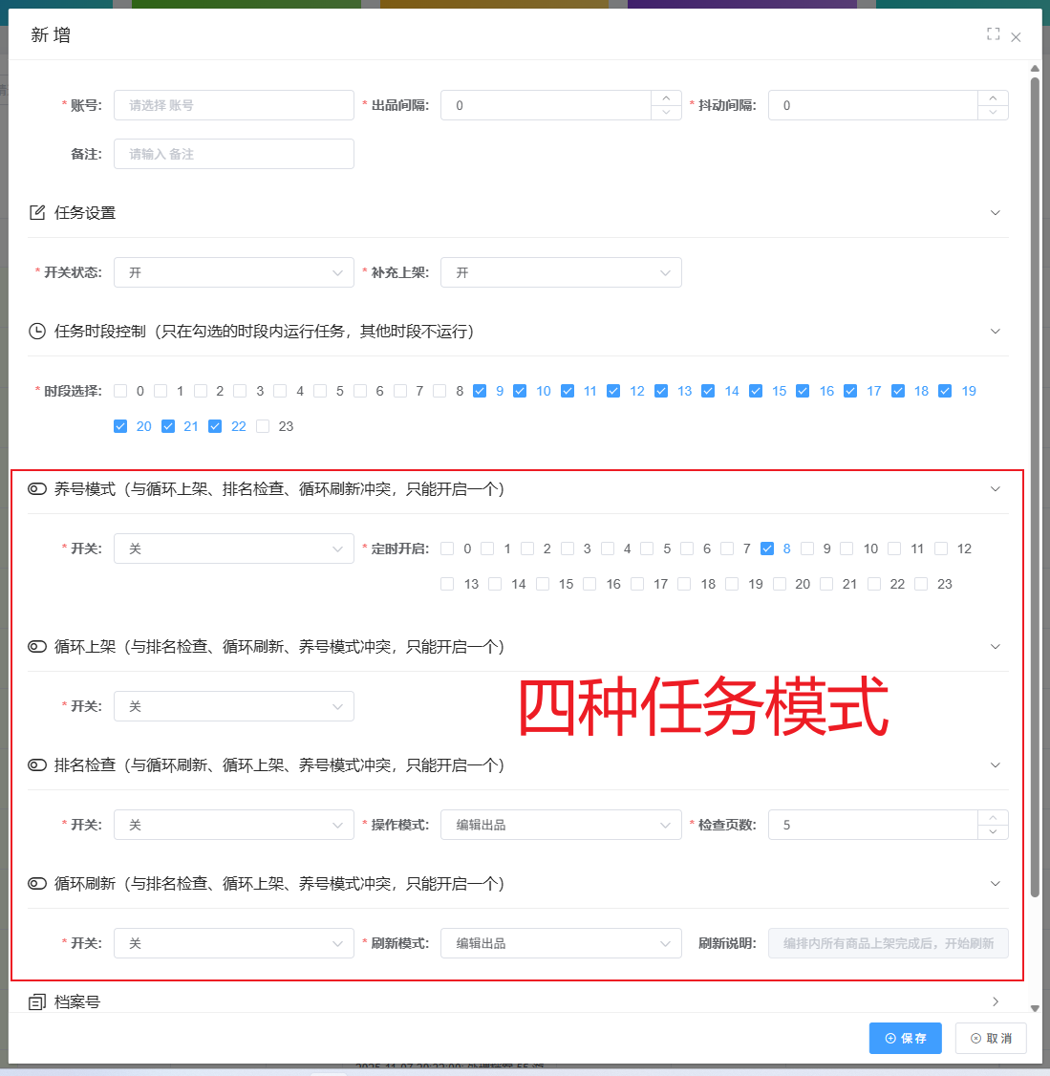Uncheck hour 20 in 时段选择

(119, 425)
